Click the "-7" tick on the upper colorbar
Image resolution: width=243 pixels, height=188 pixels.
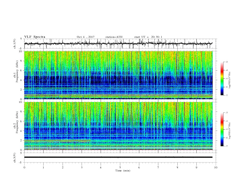click(x=226, y=95)
